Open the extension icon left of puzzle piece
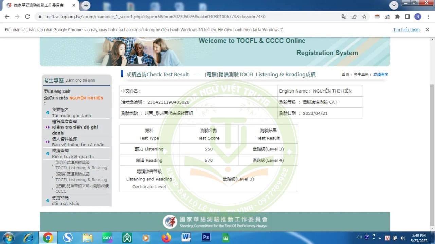Viewport: 435px width, 244px height. pos(387,16)
